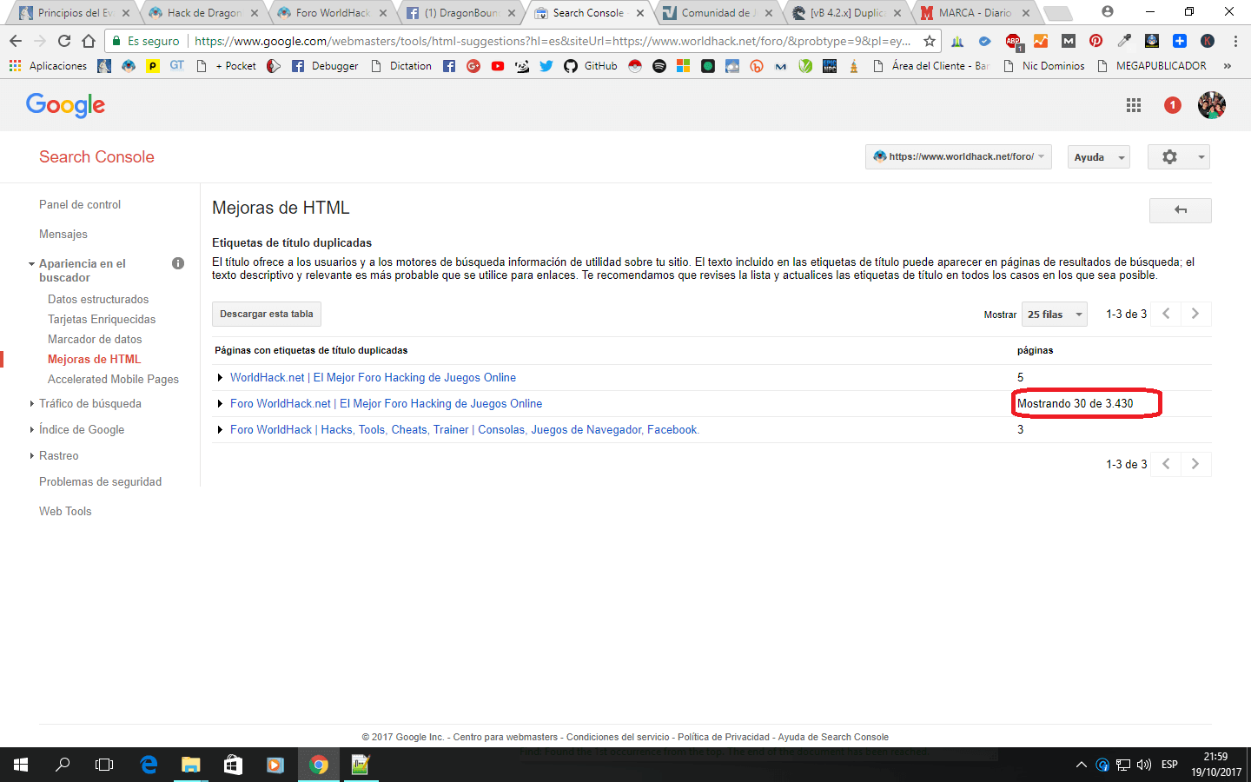The height and width of the screenshot is (782, 1251).
Task: Click the Adblock Plus extension icon
Action: coord(1013,41)
